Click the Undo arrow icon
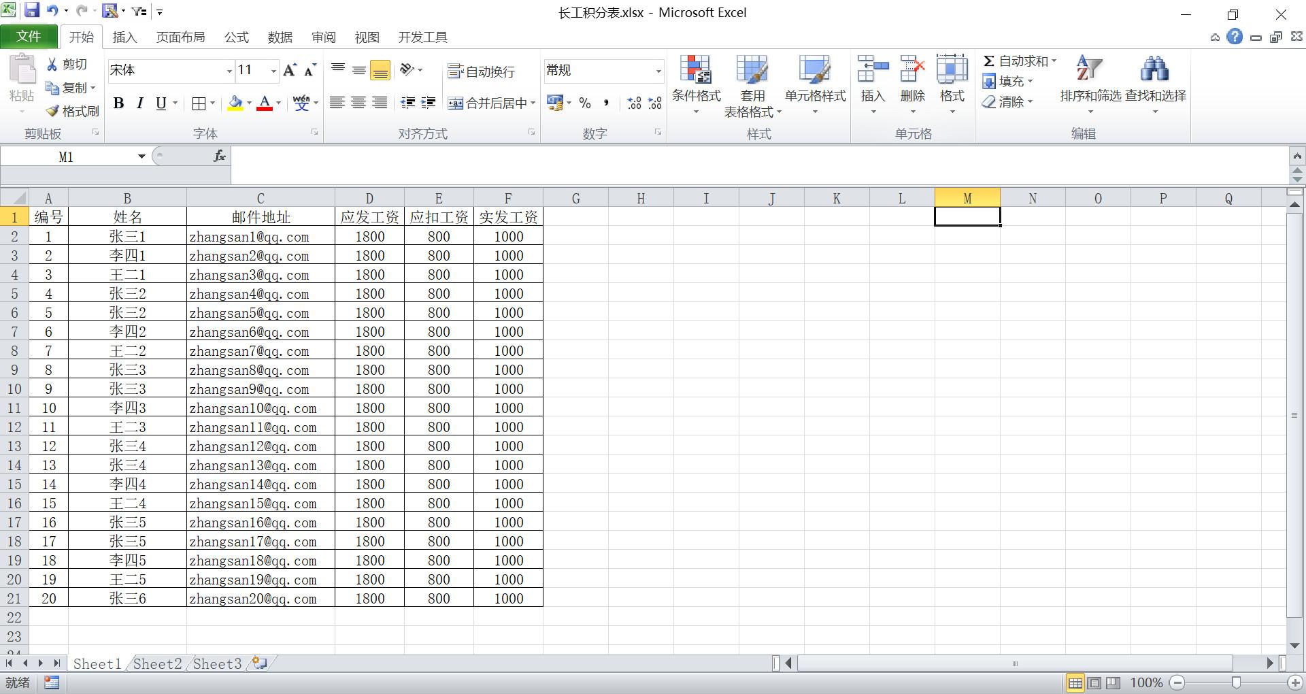This screenshot has width=1306, height=694. point(52,11)
